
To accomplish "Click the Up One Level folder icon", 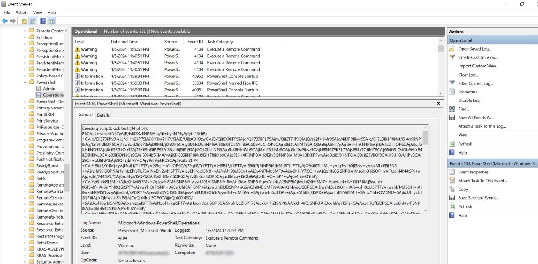I will (24, 21).
